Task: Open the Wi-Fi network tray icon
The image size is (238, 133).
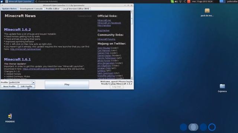Action: click(x=180, y=1)
